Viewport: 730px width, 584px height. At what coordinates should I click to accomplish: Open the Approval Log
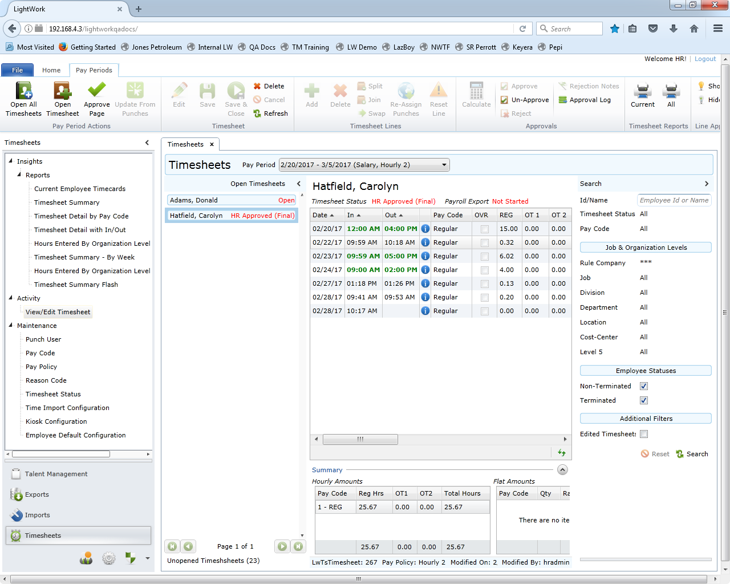tap(589, 100)
